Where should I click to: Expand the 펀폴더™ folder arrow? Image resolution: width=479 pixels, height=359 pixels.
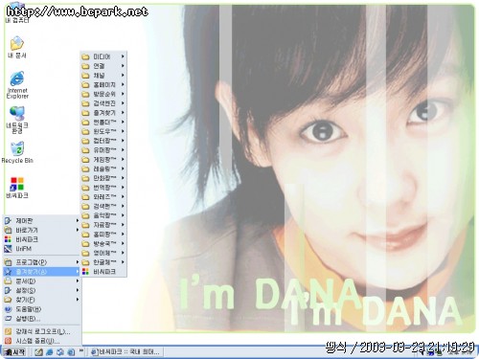pos(123,122)
